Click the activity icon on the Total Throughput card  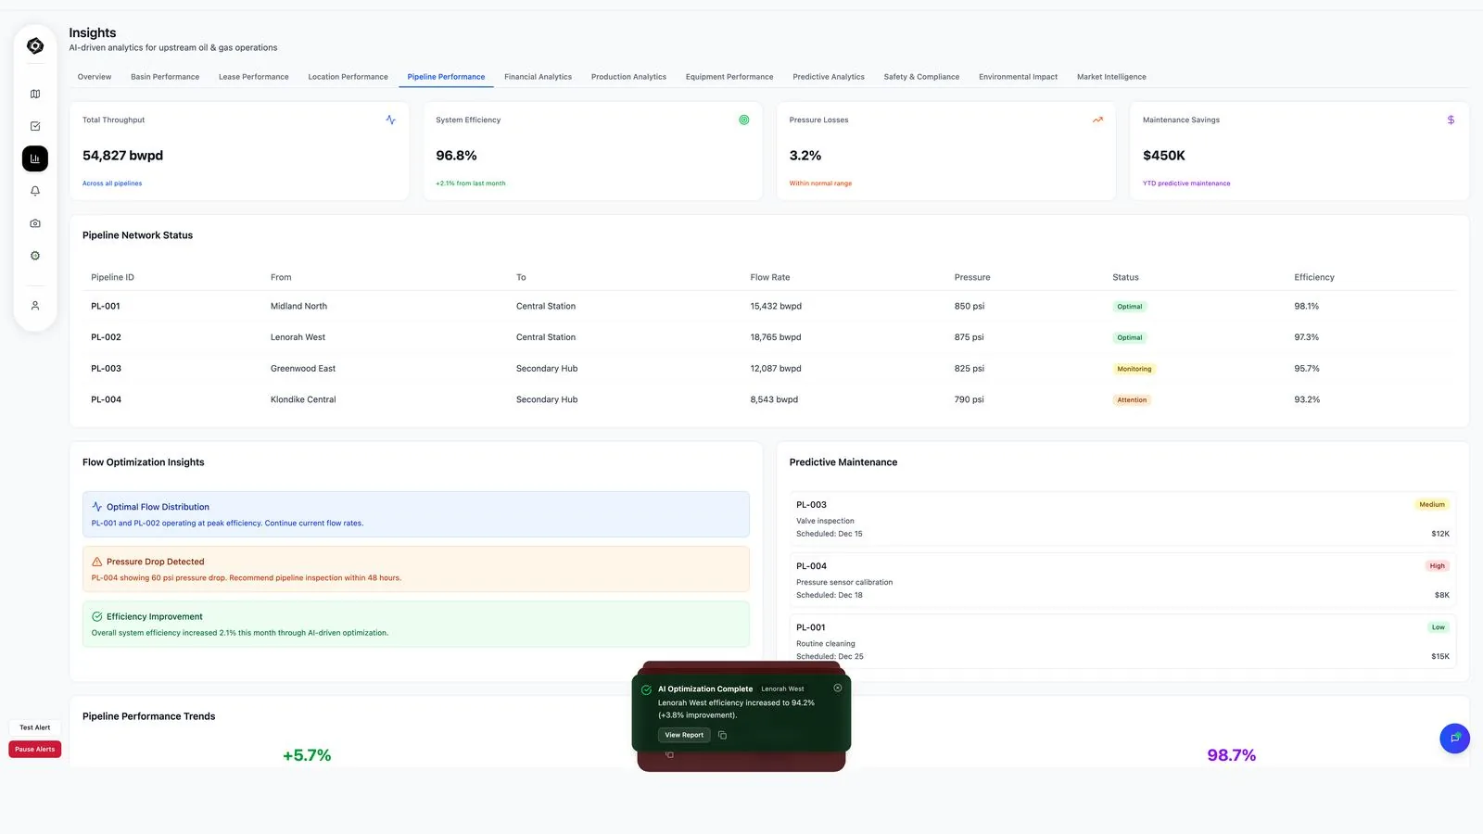tap(390, 120)
